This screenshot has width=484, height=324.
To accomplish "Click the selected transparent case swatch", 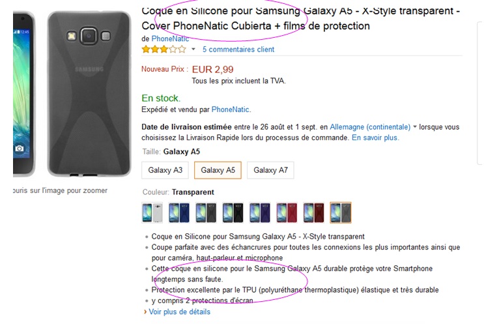I will (x=340, y=213).
